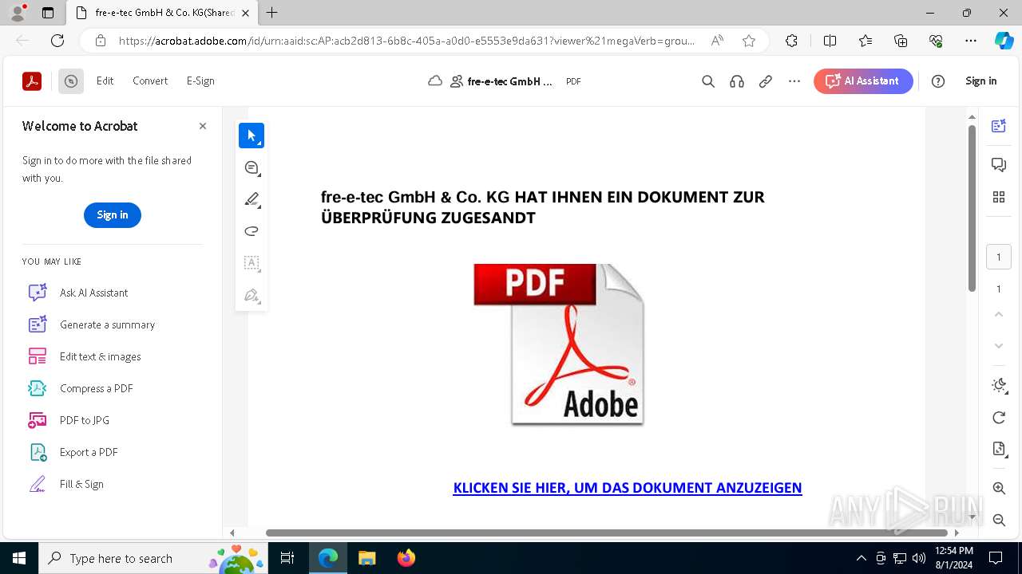Open Firefox from taskbar

[406, 558]
